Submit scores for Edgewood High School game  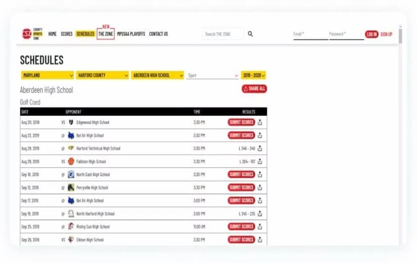pos(242,122)
